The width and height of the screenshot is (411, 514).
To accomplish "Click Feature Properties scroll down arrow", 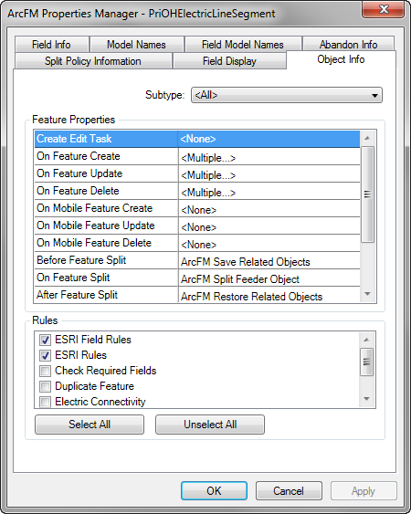I will click(367, 294).
